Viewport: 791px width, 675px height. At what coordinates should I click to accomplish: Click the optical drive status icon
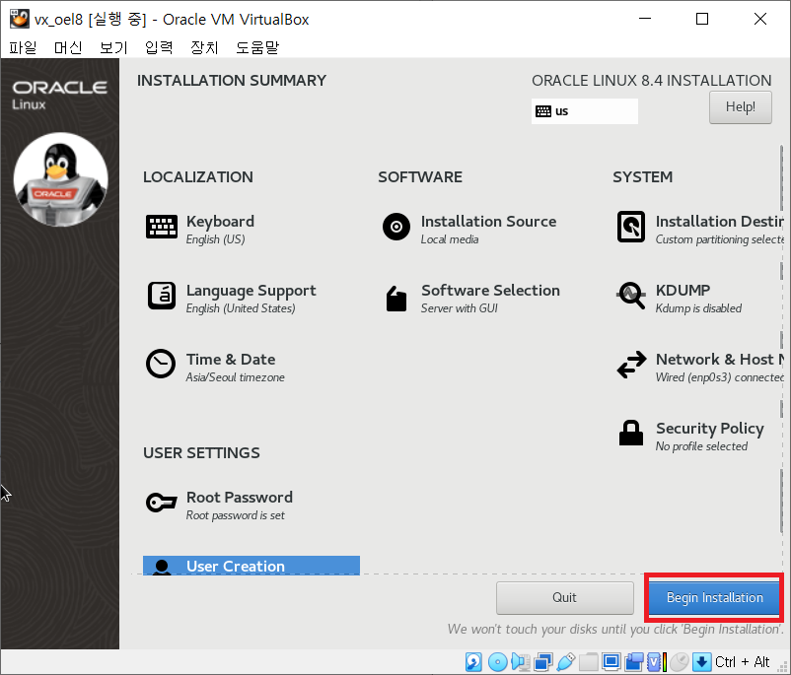click(x=498, y=661)
